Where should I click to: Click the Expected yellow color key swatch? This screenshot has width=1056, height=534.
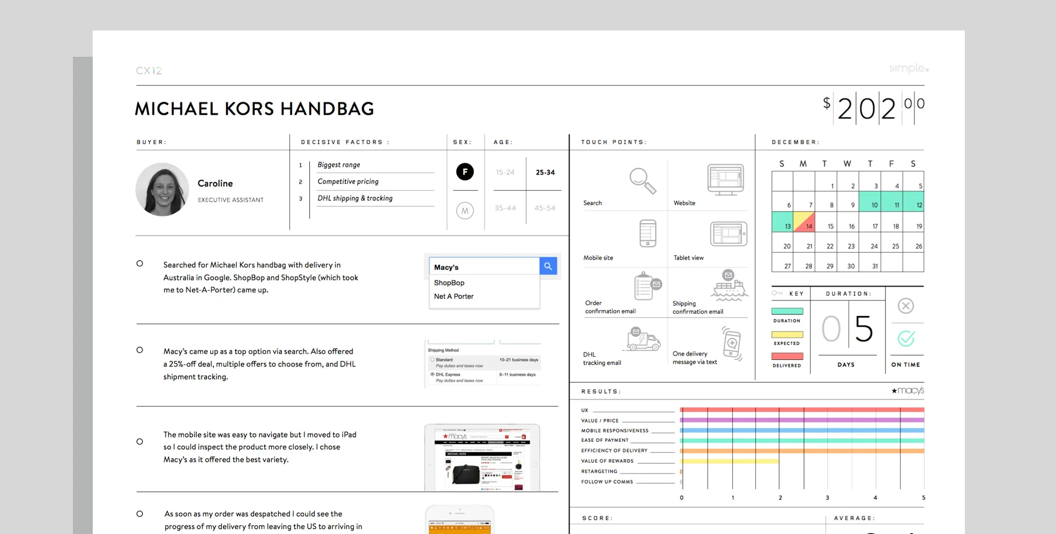click(x=787, y=335)
